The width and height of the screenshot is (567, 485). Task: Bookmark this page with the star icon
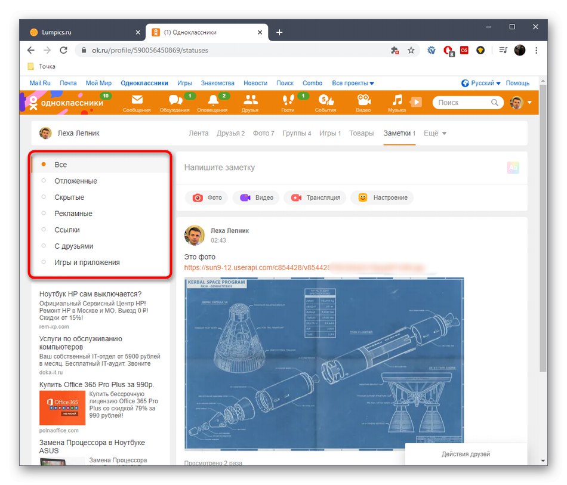(411, 50)
